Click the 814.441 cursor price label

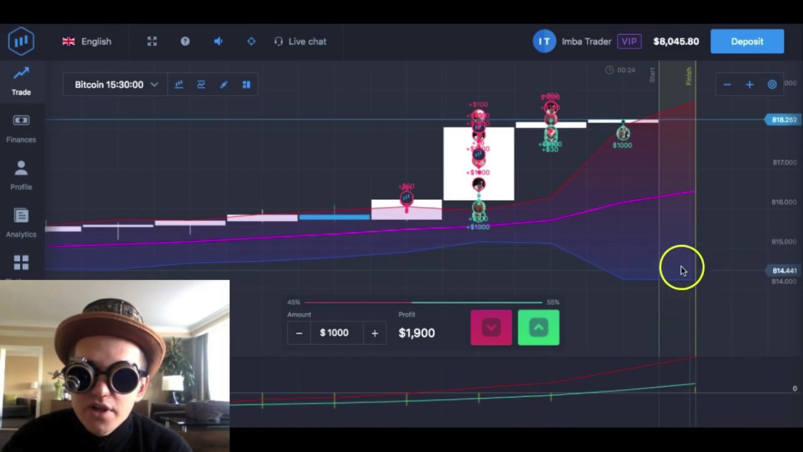click(784, 271)
